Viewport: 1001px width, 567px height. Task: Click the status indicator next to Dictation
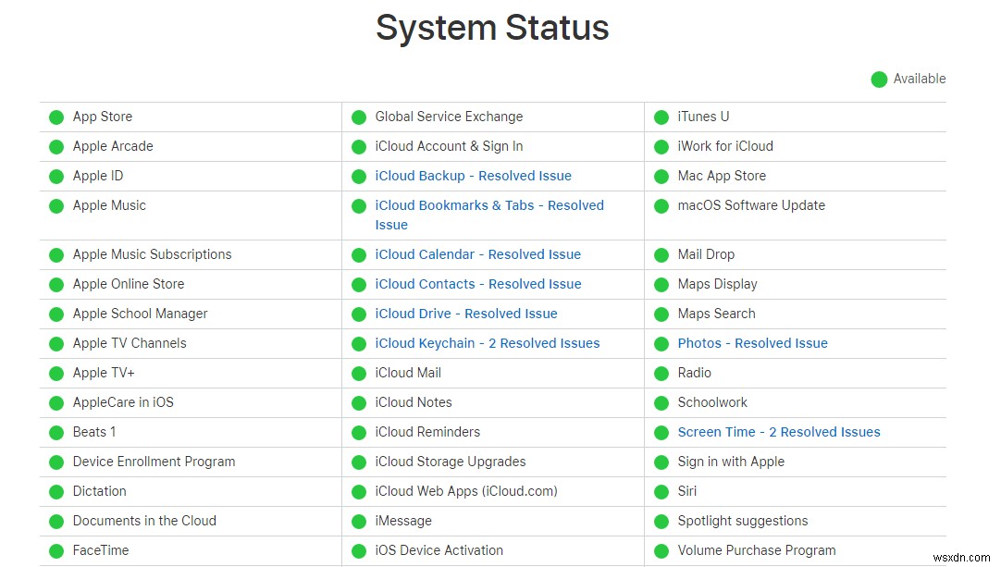tap(56, 491)
